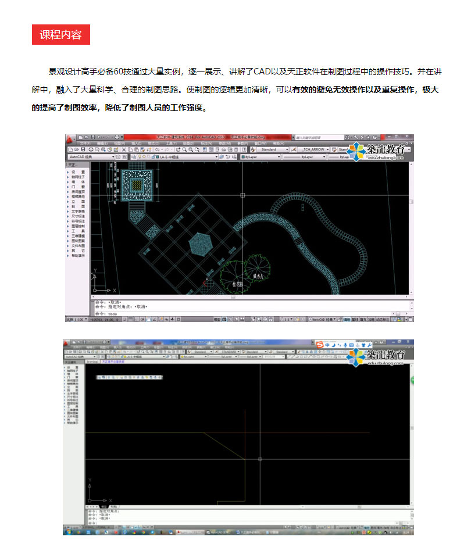Viewport: 471px width, 551px height.
Task: Click the Save icon in the standard toolbar
Action: [x=83, y=149]
